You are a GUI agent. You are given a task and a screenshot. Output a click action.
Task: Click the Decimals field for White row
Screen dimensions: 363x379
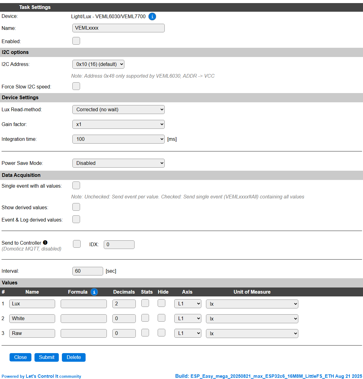[124, 319]
